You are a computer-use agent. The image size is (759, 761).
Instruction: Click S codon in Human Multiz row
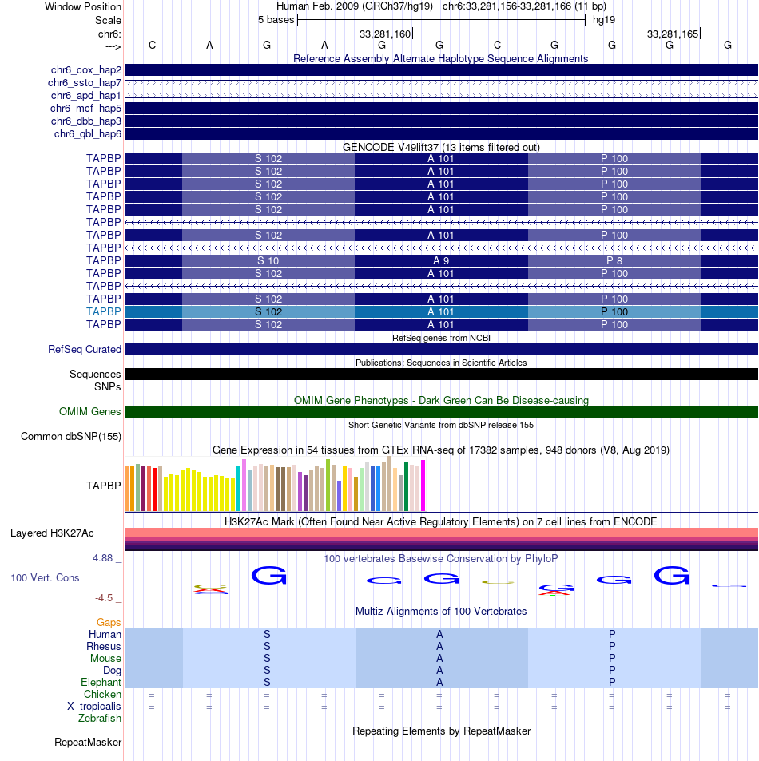tap(267, 634)
